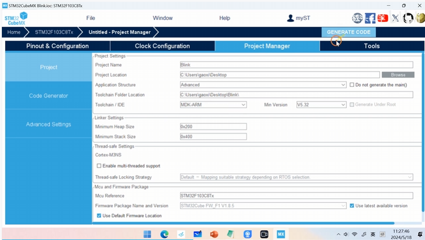Image resolution: width=425 pixels, height=240 pixels.
Task: Click the Minimum Stack Size field
Action: click(213, 136)
